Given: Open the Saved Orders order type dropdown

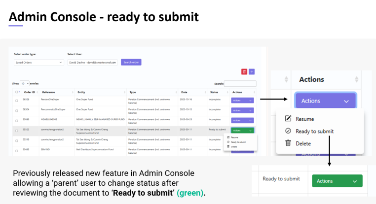Looking at the screenshot, I should pyautogui.click(x=39, y=63).
